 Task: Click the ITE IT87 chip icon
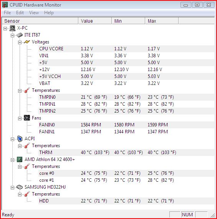click(x=20, y=35)
